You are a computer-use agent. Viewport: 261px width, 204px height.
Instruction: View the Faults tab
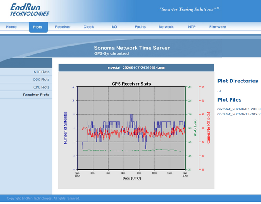140,27
